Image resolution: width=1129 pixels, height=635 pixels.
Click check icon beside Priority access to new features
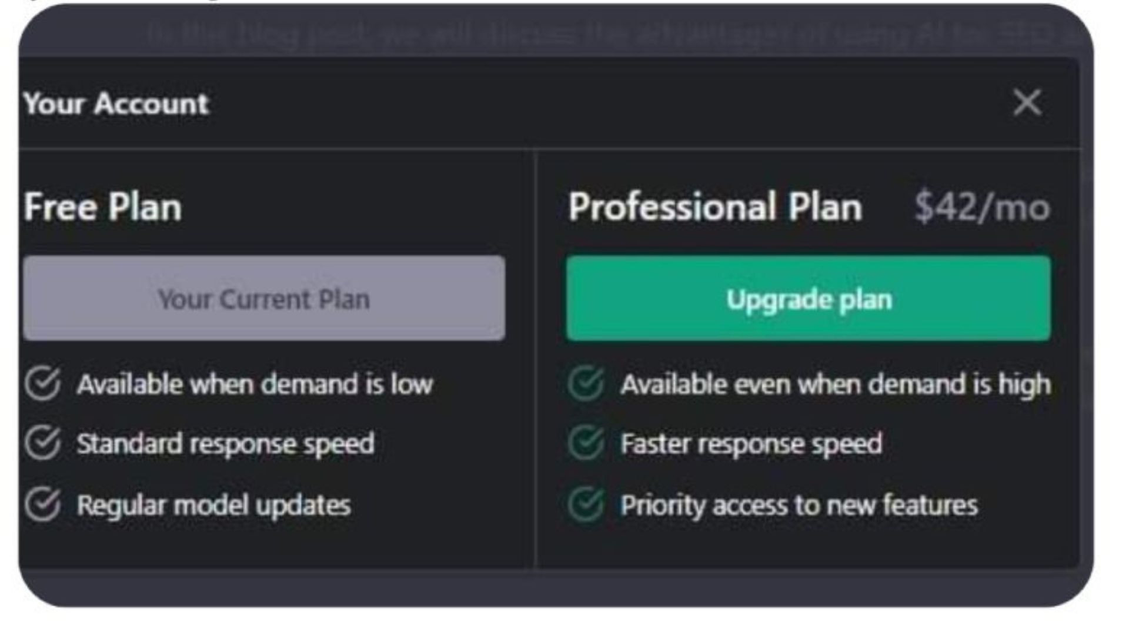click(x=586, y=504)
